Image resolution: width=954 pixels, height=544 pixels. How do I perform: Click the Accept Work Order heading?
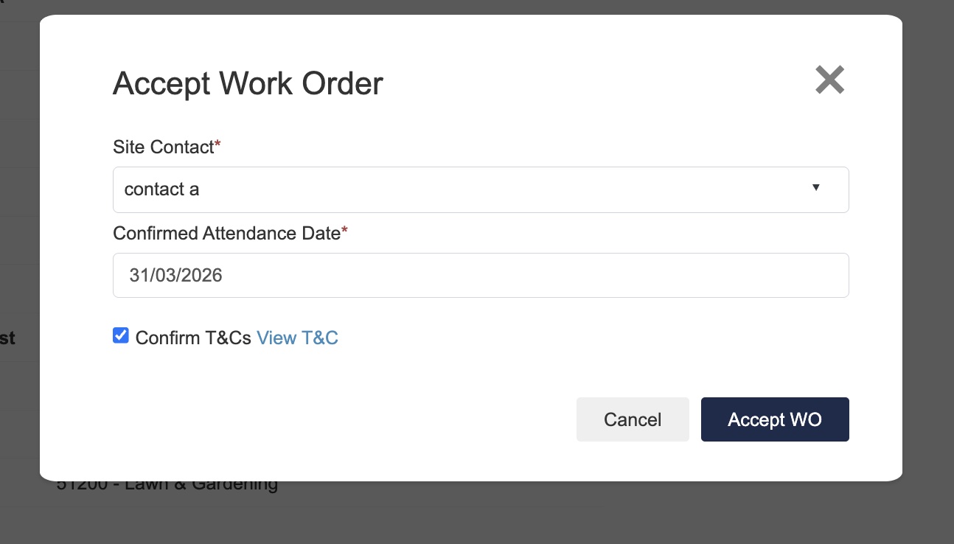pyautogui.click(x=248, y=83)
